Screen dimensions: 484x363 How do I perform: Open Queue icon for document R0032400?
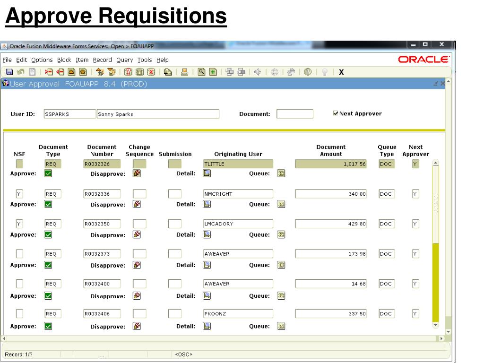click(x=281, y=296)
